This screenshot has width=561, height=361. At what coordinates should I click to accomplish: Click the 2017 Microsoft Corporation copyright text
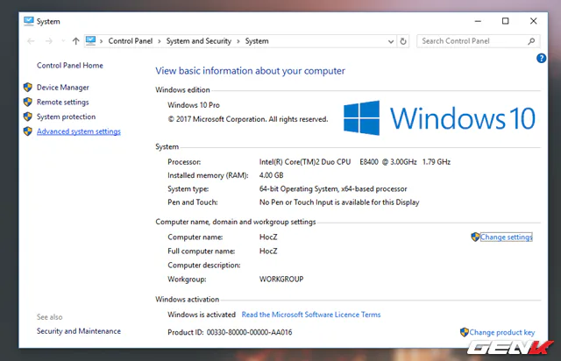[247, 119]
